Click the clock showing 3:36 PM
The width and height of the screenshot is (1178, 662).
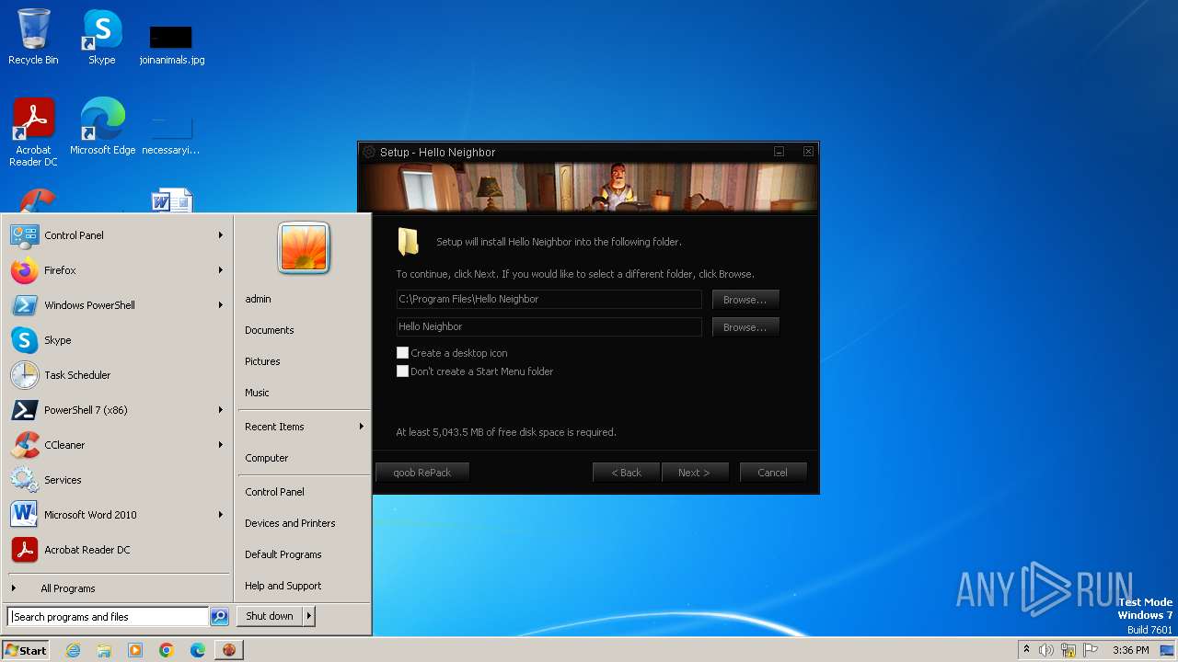point(1131,650)
